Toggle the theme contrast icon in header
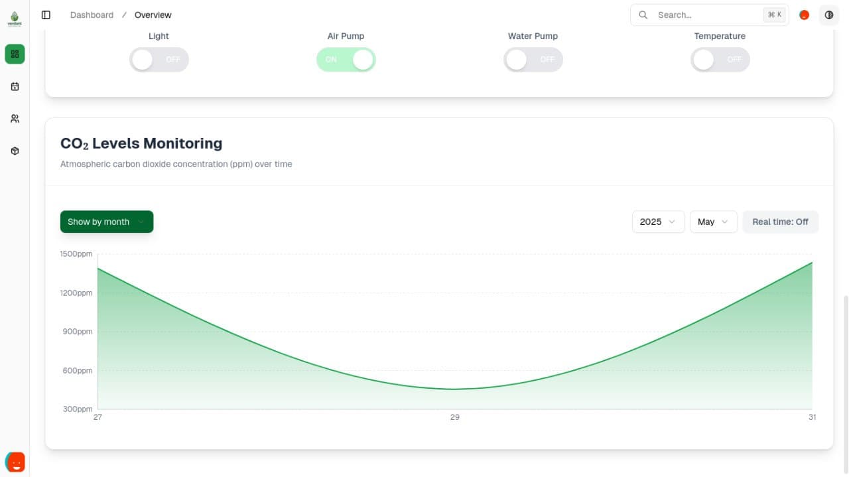The width and height of the screenshot is (849, 477). pyautogui.click(x=828, y=15)
